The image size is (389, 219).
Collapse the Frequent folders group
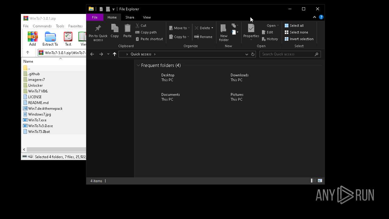click(x=138, y=65)
